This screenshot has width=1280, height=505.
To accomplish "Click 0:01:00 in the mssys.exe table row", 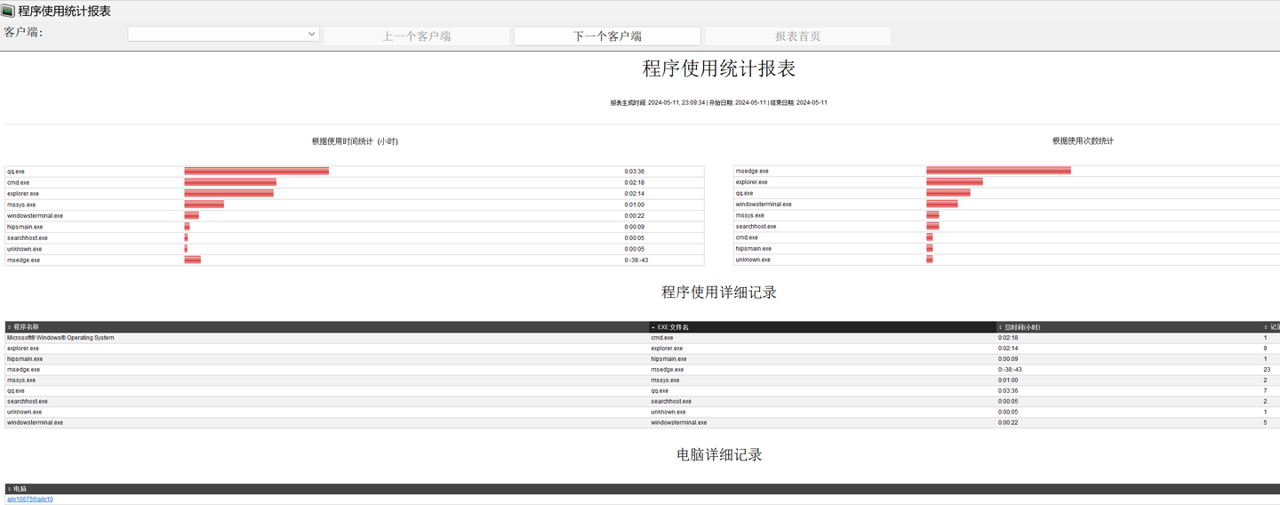I will point(1008,381).
